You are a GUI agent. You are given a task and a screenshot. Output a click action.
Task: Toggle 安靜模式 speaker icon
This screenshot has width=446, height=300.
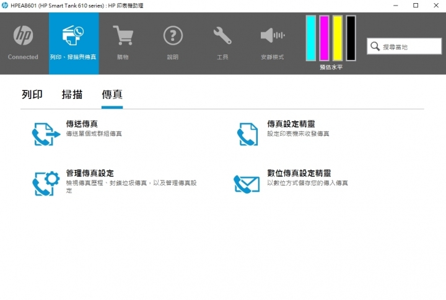tap(272, 36)
